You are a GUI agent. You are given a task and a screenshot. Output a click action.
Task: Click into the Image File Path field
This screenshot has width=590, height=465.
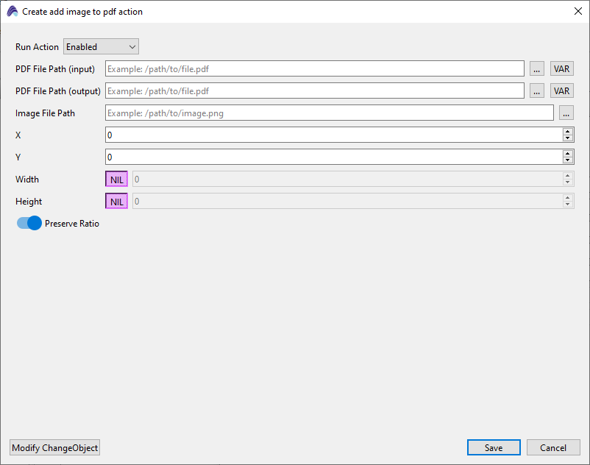tap(329, 113)
